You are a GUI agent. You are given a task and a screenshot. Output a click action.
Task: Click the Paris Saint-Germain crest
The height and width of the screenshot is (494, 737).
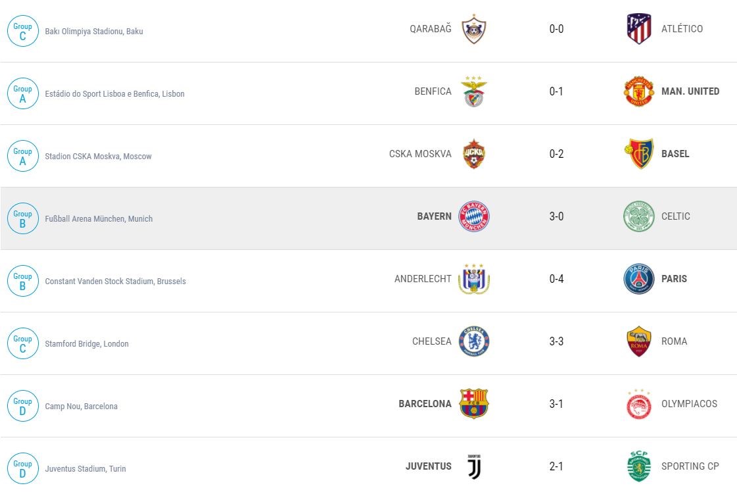coord(638,279)
